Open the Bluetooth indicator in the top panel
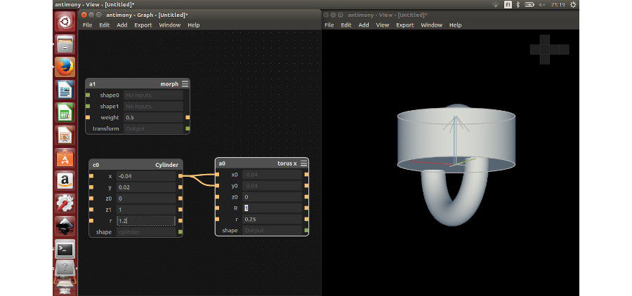Viewport: 632px width, 296px height. (x=518, y=4)
